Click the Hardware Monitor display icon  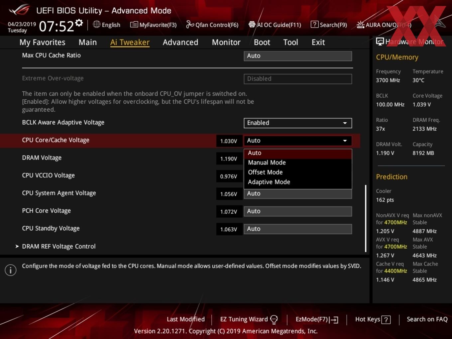(x=380, y=42)
